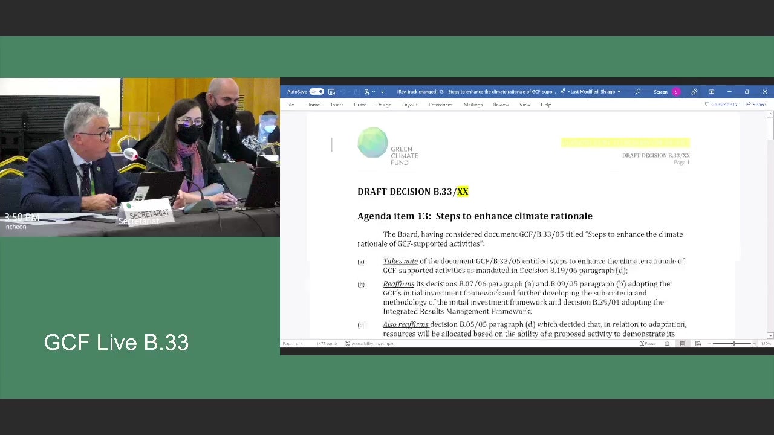Open Ribbon Display Options icon
774x435 pixels.
point(712,92)
